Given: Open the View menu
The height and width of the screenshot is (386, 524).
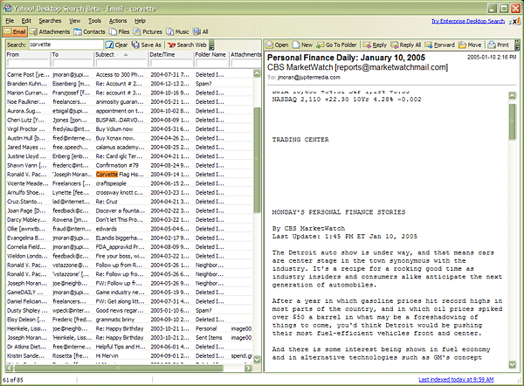Looking at the screenshot, I should click(74, 21).
